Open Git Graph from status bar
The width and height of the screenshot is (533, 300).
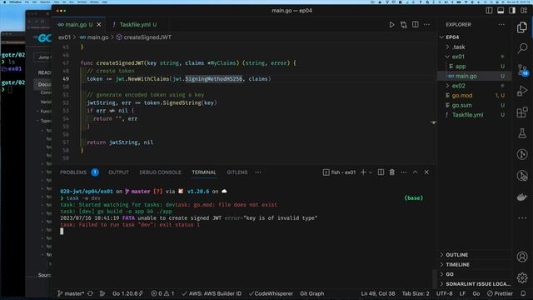point(311,293)
